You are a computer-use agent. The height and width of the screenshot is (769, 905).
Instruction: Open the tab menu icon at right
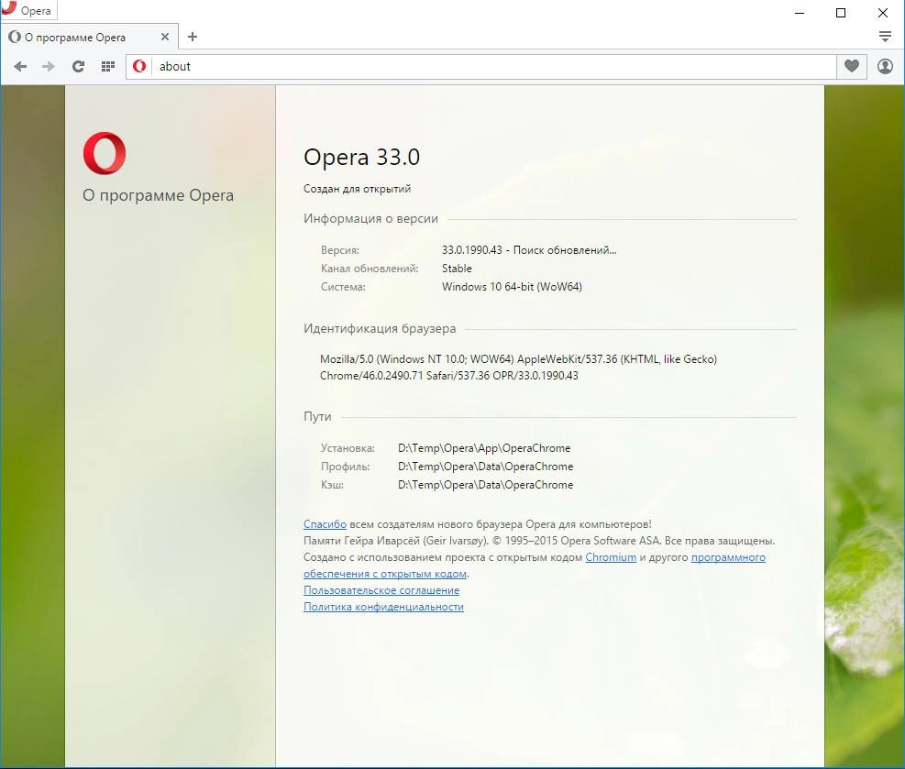tap(885, 37)
